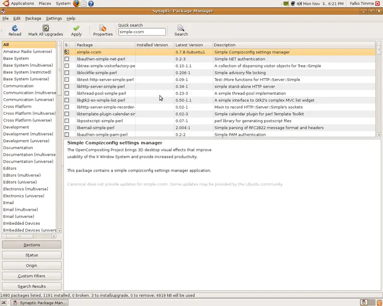Click the Origin filter button
Viewport: 383px width, 306px height.
tap(32, 265)
